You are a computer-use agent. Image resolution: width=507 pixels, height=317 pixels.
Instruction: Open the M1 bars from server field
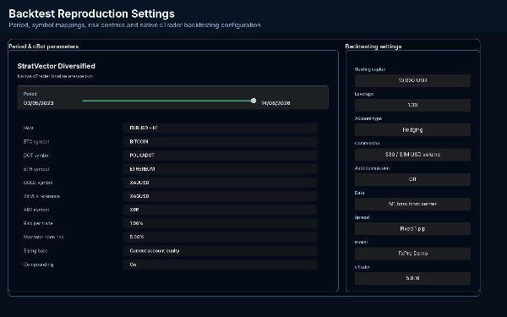pos(412,204)
